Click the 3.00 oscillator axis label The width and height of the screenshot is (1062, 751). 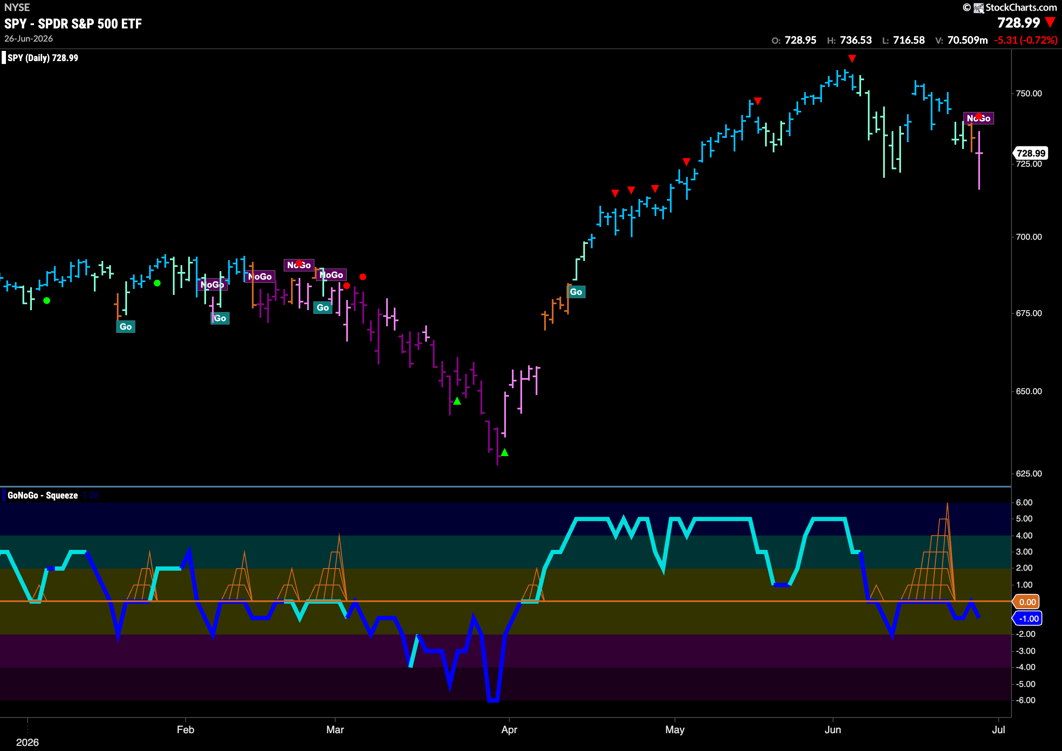tap(1024, 552)
